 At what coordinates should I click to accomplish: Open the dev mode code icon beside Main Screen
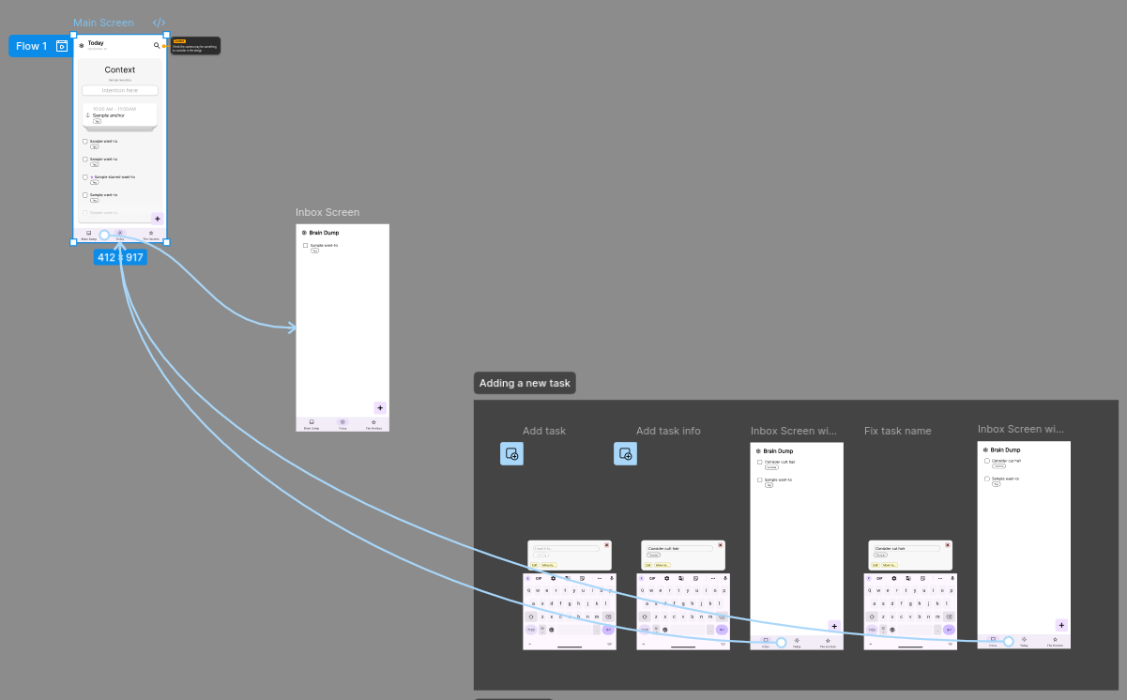click(x=160, y=23)
